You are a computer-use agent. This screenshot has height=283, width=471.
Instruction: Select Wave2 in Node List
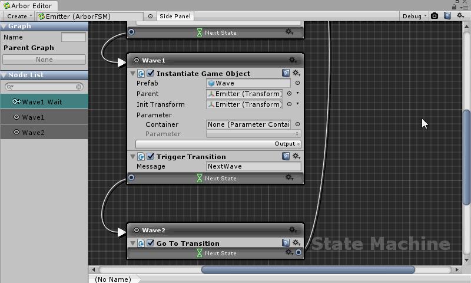[x=44, y=132]
